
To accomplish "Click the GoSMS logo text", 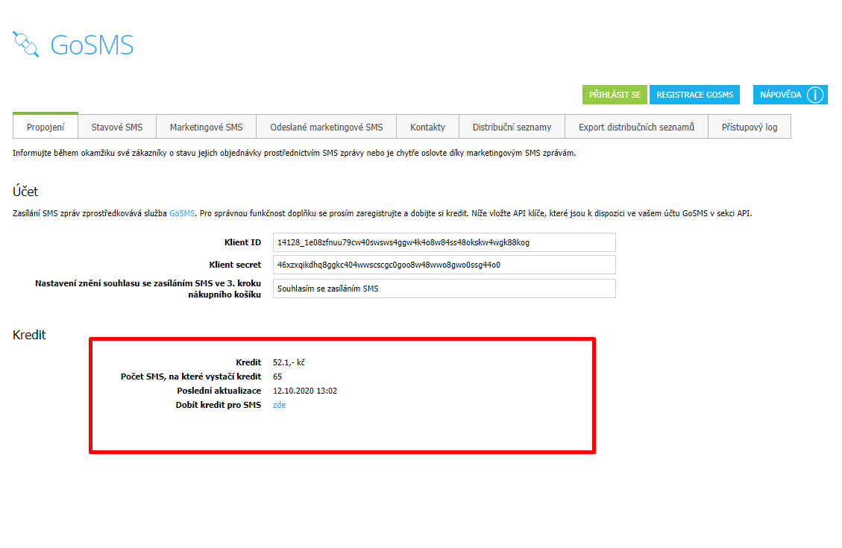I will point(92,45).
